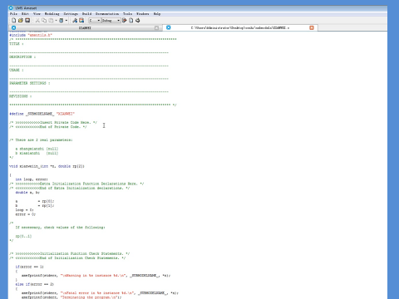
Task: Click the print icon in toolbar
Action: (x=137, y=21)
